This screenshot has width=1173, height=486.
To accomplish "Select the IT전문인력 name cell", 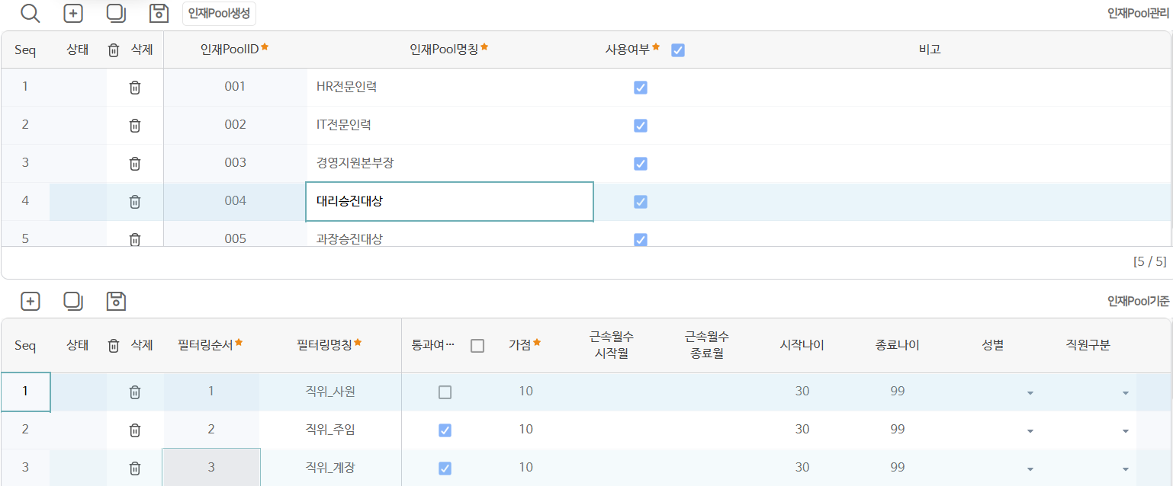I will [449, 126].
